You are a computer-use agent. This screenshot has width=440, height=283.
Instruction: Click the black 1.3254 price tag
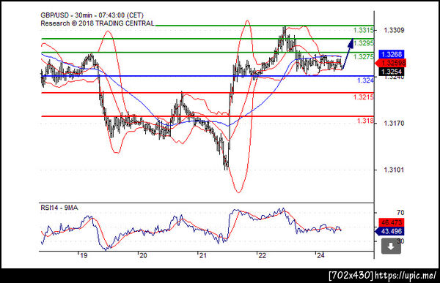point(392,72)
